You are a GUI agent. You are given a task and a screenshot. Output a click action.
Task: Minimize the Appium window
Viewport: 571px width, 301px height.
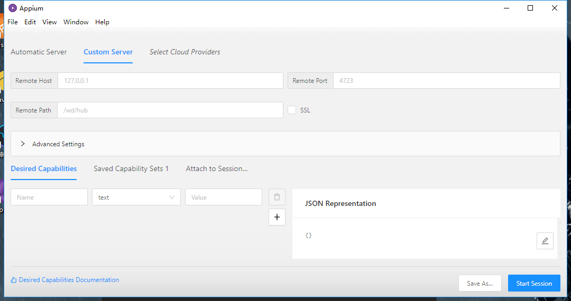pyautogui.click(x=506, y=8)
